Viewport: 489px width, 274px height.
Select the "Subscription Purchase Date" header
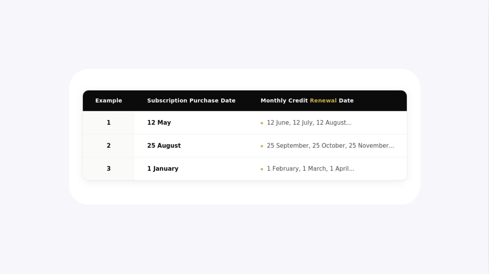click(x=191, y=101)
